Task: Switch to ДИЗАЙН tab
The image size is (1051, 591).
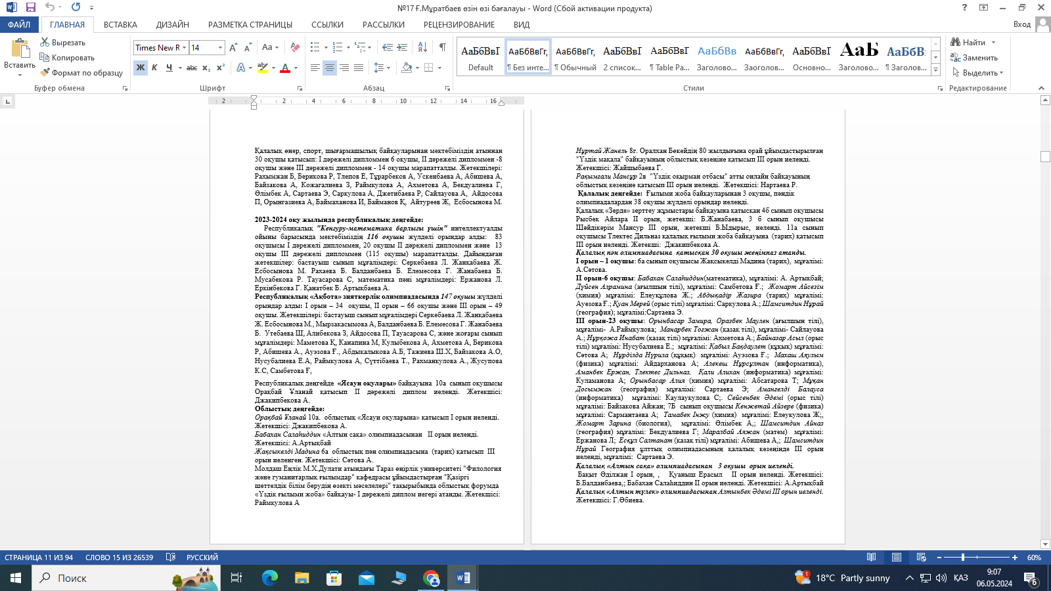Action: pos(173,24)
